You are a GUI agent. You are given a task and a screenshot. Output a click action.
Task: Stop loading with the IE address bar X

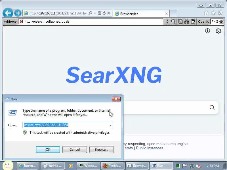(109, 13)
